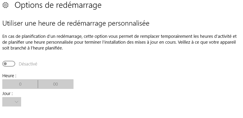This screenshot has width=243, height=118.
Task: Click the text line starting En cas de planification
Action: pos(119,36)
